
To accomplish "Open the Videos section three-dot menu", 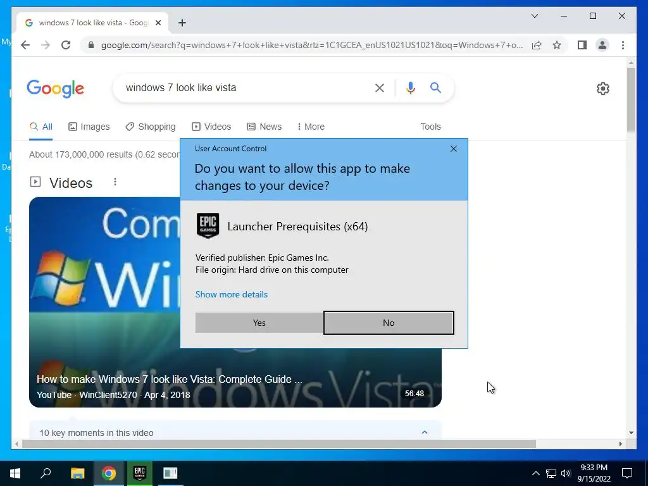I will pos(115,182).
